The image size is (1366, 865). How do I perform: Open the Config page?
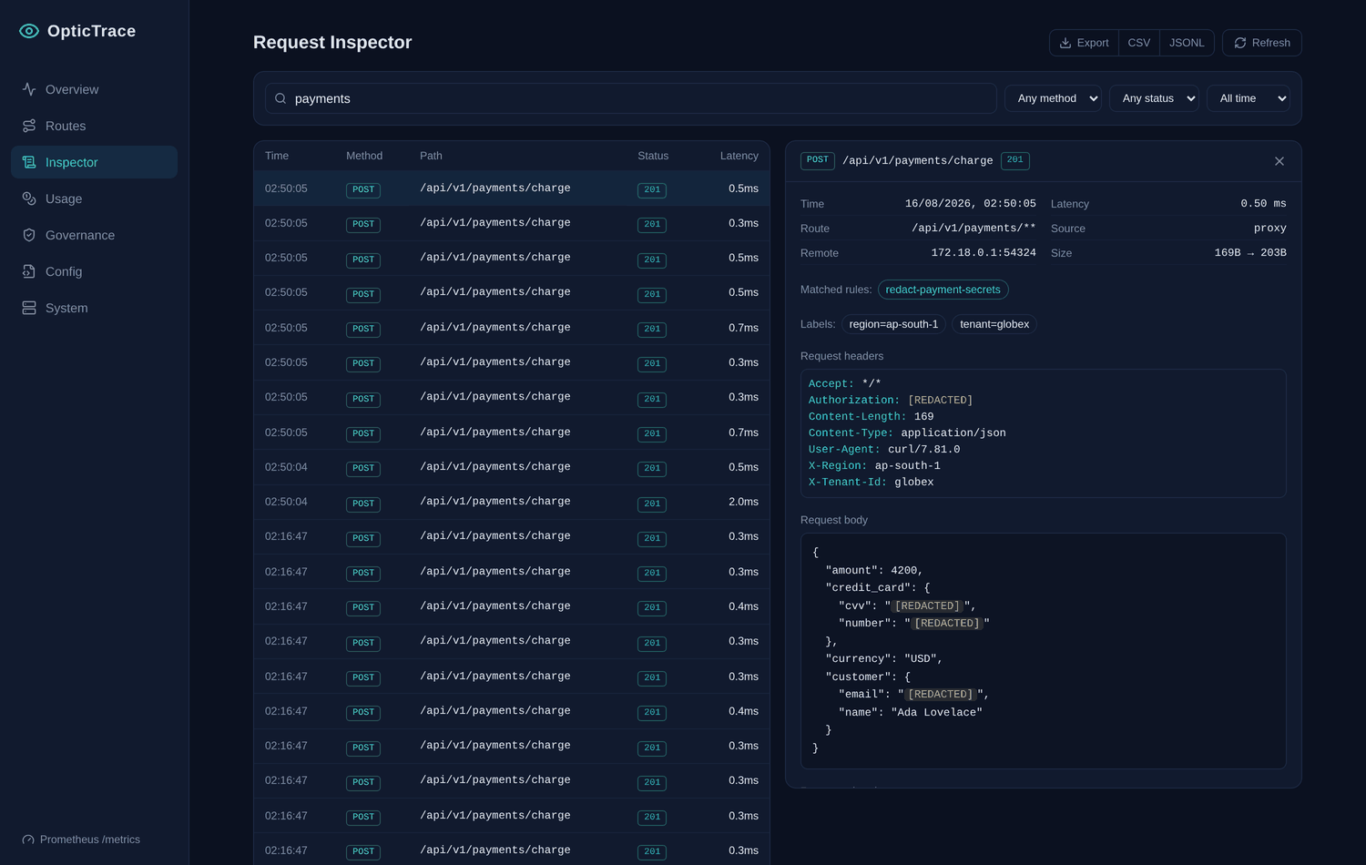point(94,271)
